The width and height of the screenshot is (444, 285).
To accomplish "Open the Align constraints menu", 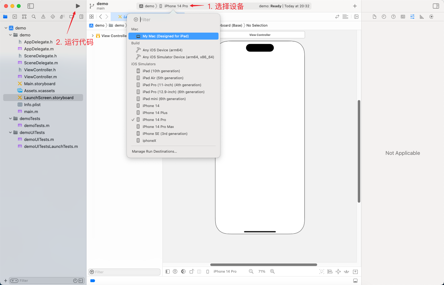I will pyautogui.click(x=330, y=271).
